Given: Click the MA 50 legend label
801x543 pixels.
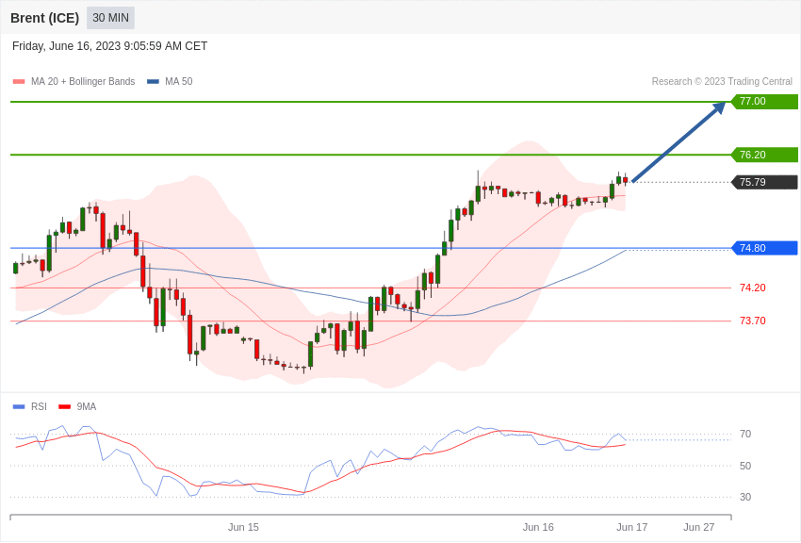Looking at the screenshot, I should (x=179, y=81).
